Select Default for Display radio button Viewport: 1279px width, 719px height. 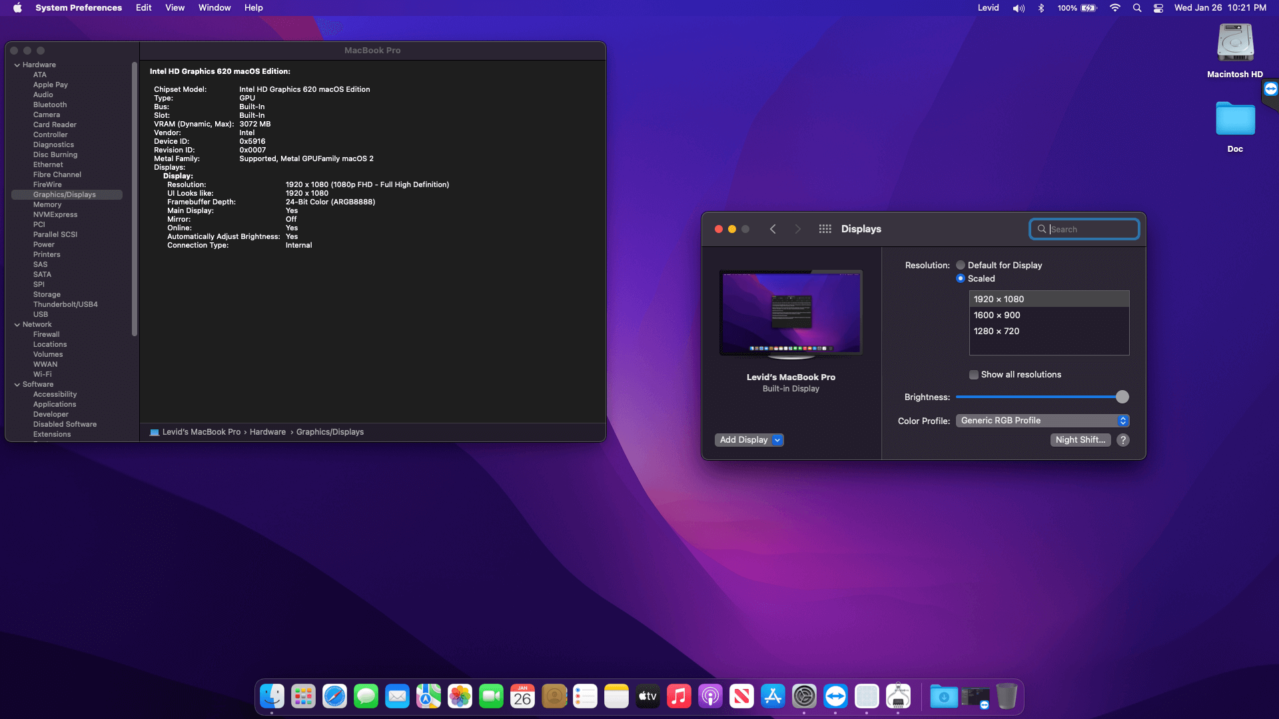point(961,265)
